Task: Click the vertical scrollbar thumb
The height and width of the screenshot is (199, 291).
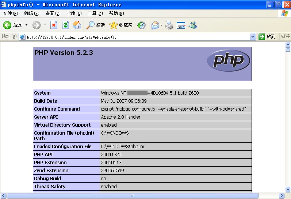Action: click(288, 49)
